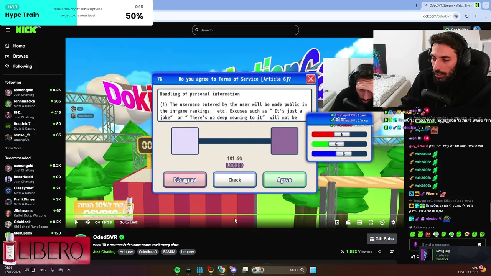Click the chat message field
491x276 pixels.
447,245
